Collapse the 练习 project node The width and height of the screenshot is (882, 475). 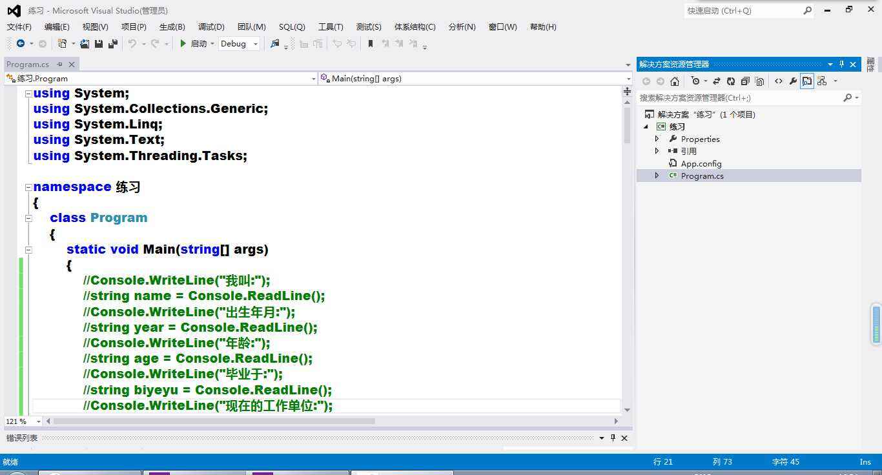tap(646, 126)
